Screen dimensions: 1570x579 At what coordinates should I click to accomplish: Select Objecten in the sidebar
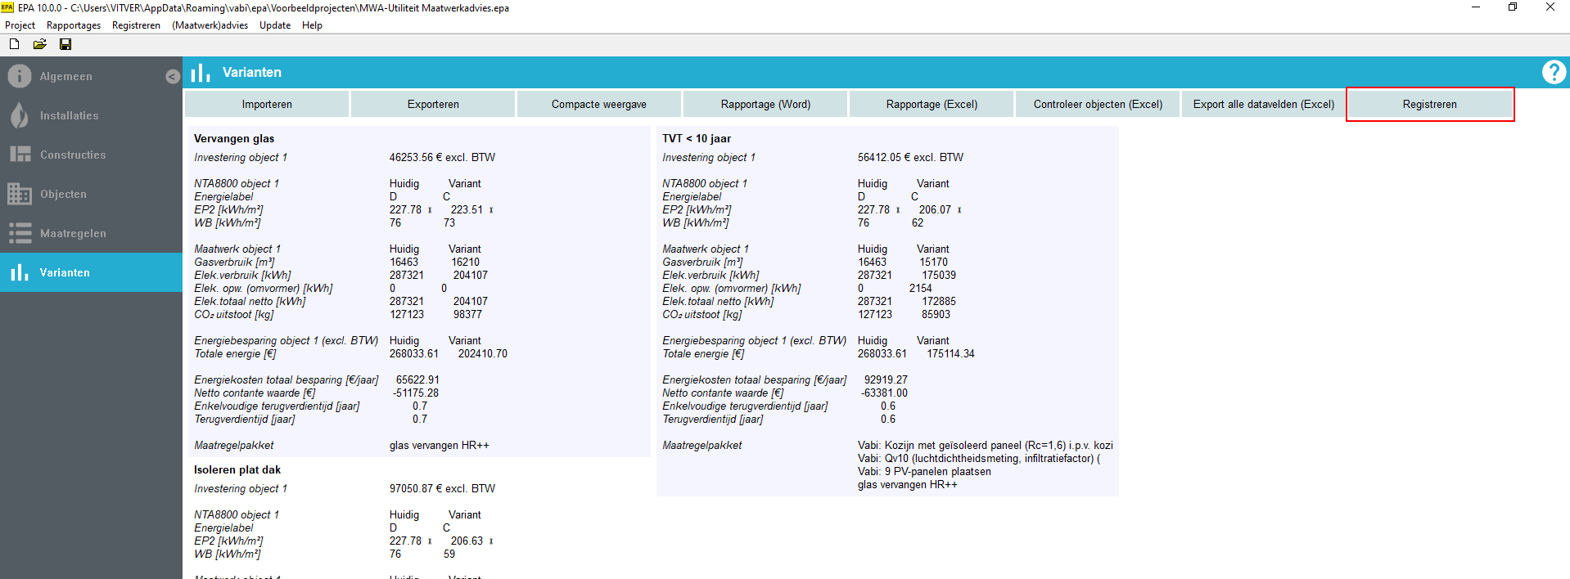click(63, 194)
